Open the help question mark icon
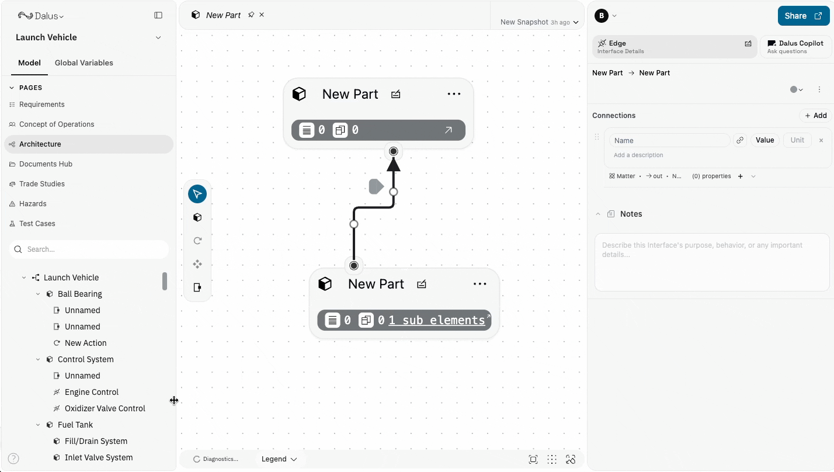Image resolution: width=834 pixels, height=472 pixels. click(13, 459)
